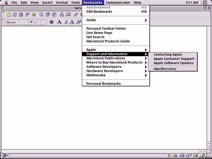This screenshot has height=159, width=212.
Task: Click the menu bar clock
Action: [192, 3]
